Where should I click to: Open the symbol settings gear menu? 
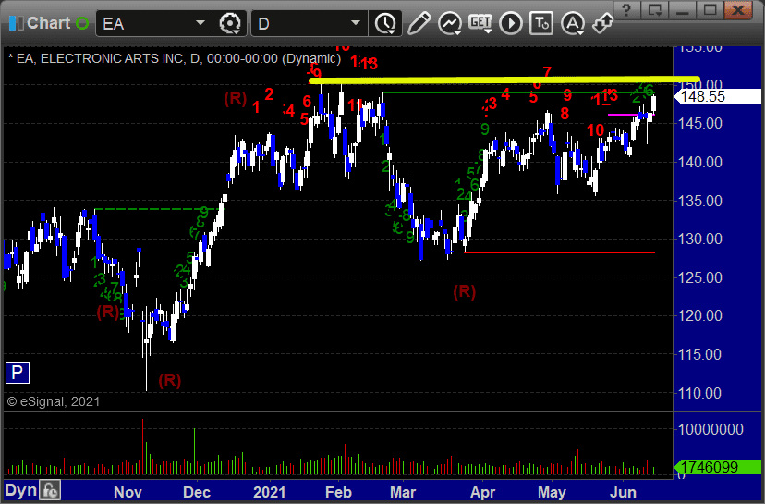click(x=230, y=23)
